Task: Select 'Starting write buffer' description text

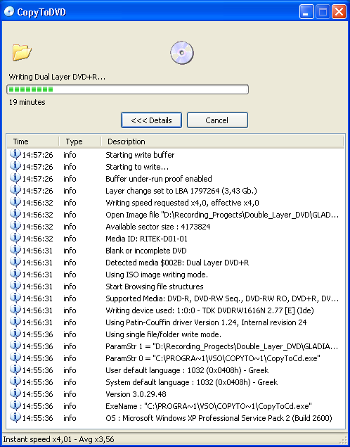Action: pyautogui.click(x=140, y=155)
